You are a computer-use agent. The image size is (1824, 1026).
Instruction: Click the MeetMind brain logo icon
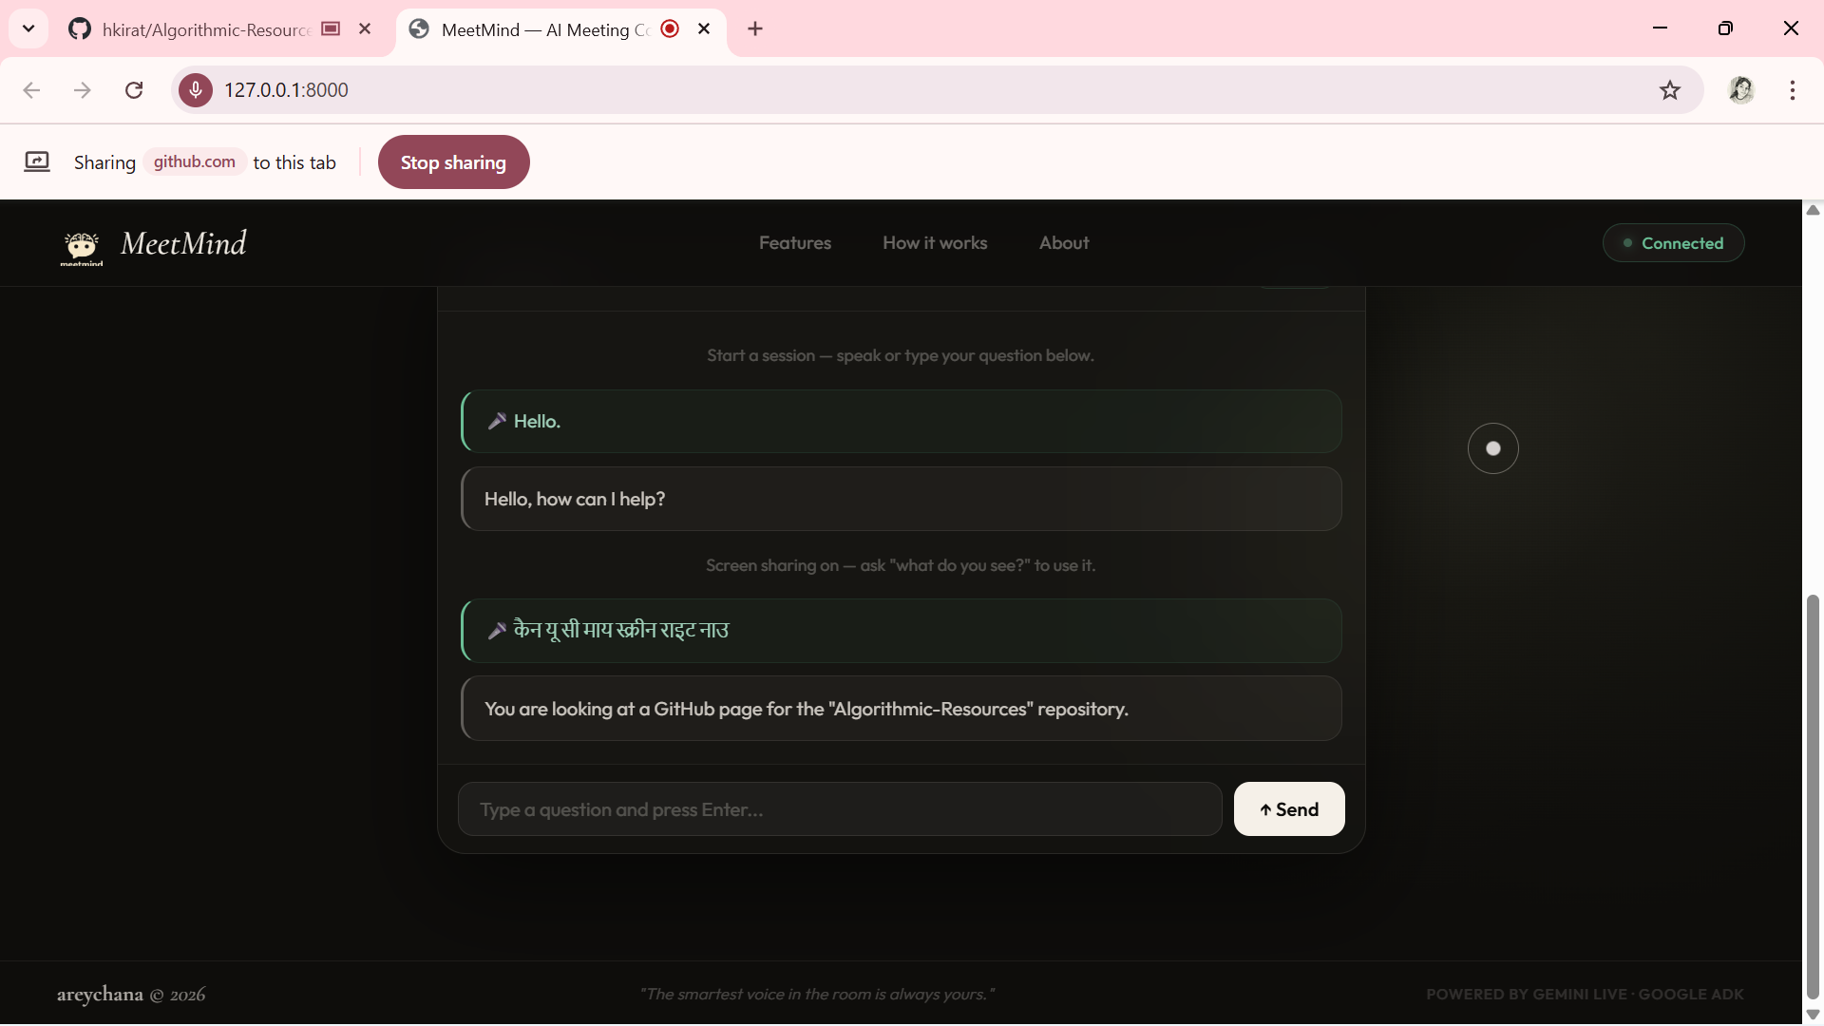pos(82,246)
